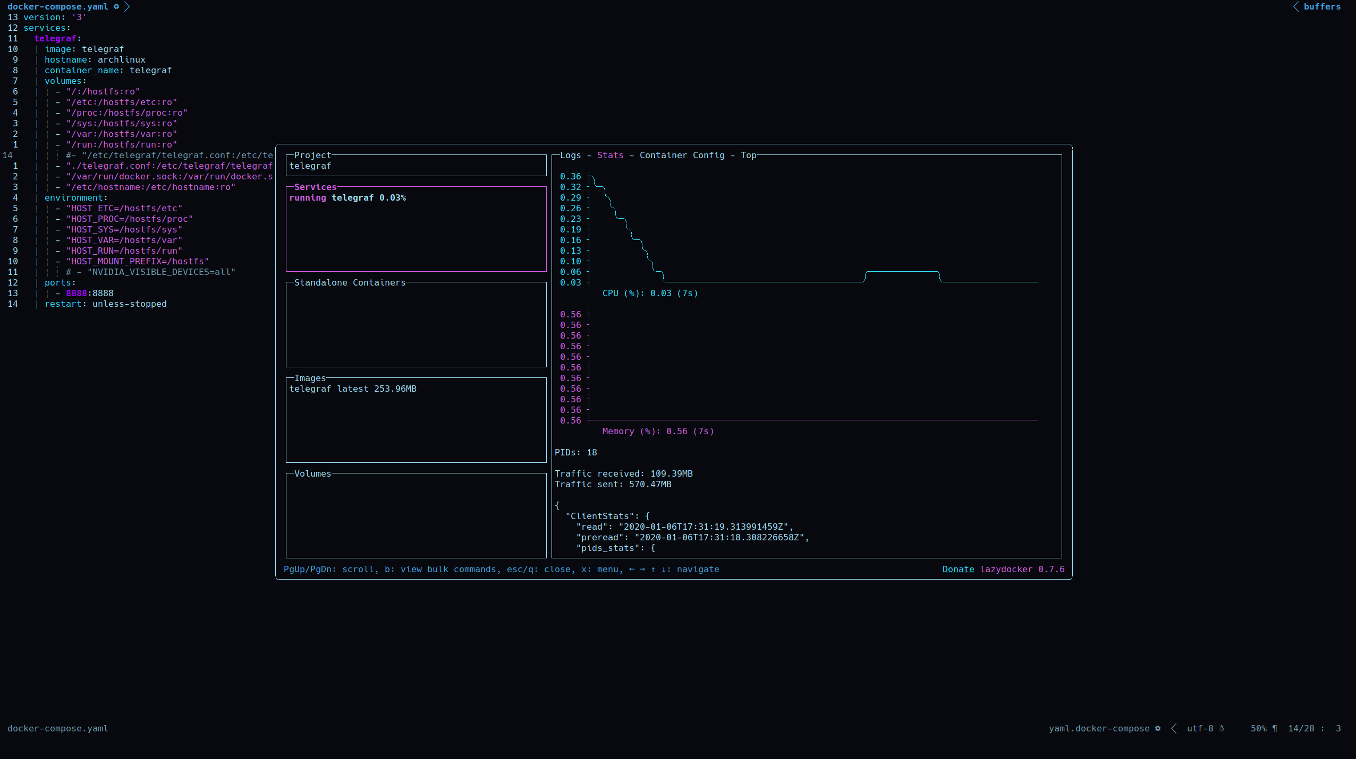
Task: Click the Linux penguin icon next to utf-8
Action: click(1222, 728)
